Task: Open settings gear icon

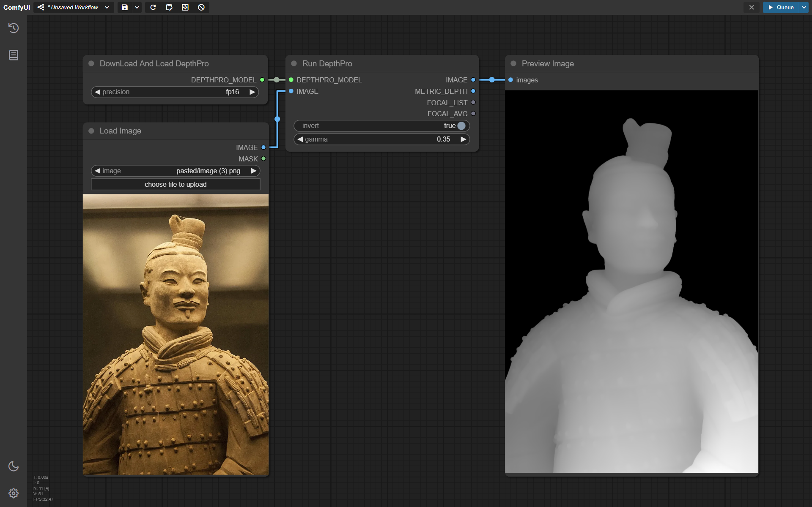Action: click(x=14, y=493)
